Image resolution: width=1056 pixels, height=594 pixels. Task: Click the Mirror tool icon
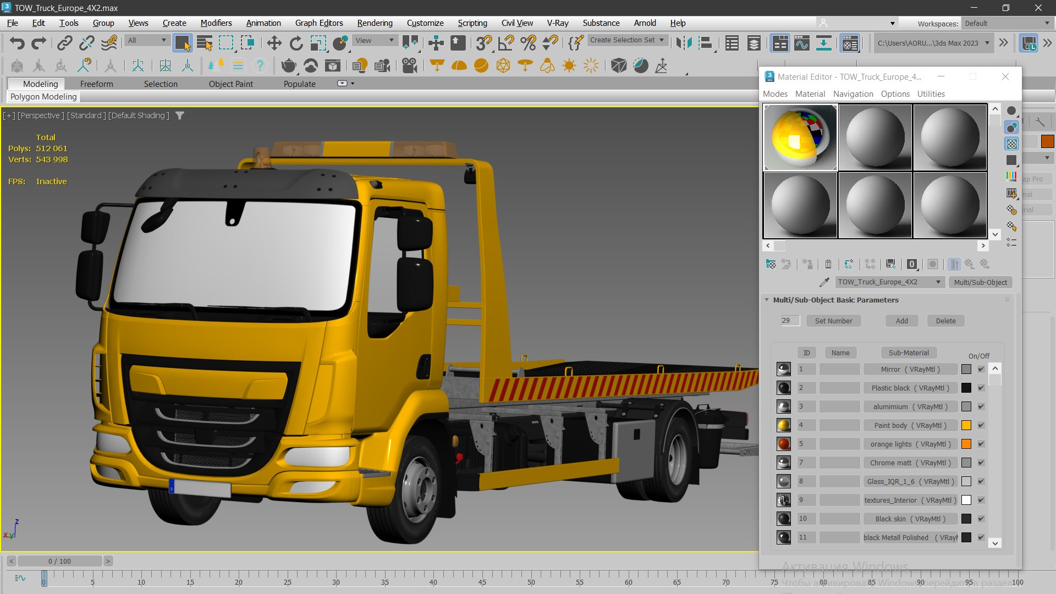pyautogui.click(x=684, y=43)
